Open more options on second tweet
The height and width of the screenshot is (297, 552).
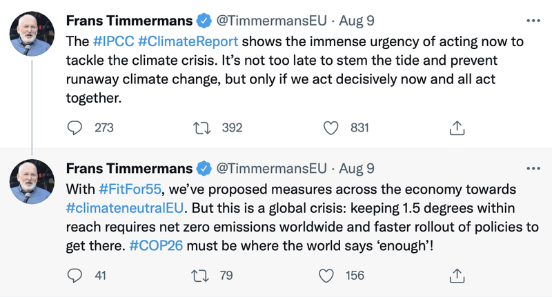[x=533, y=169]
